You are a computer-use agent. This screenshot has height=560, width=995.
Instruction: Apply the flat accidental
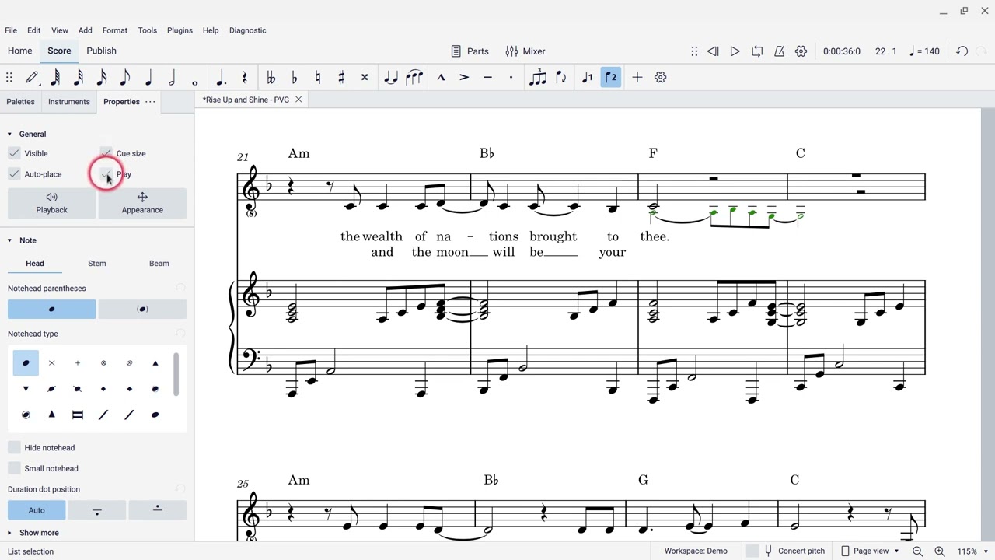pyautogui.click(x=294, y=77)
